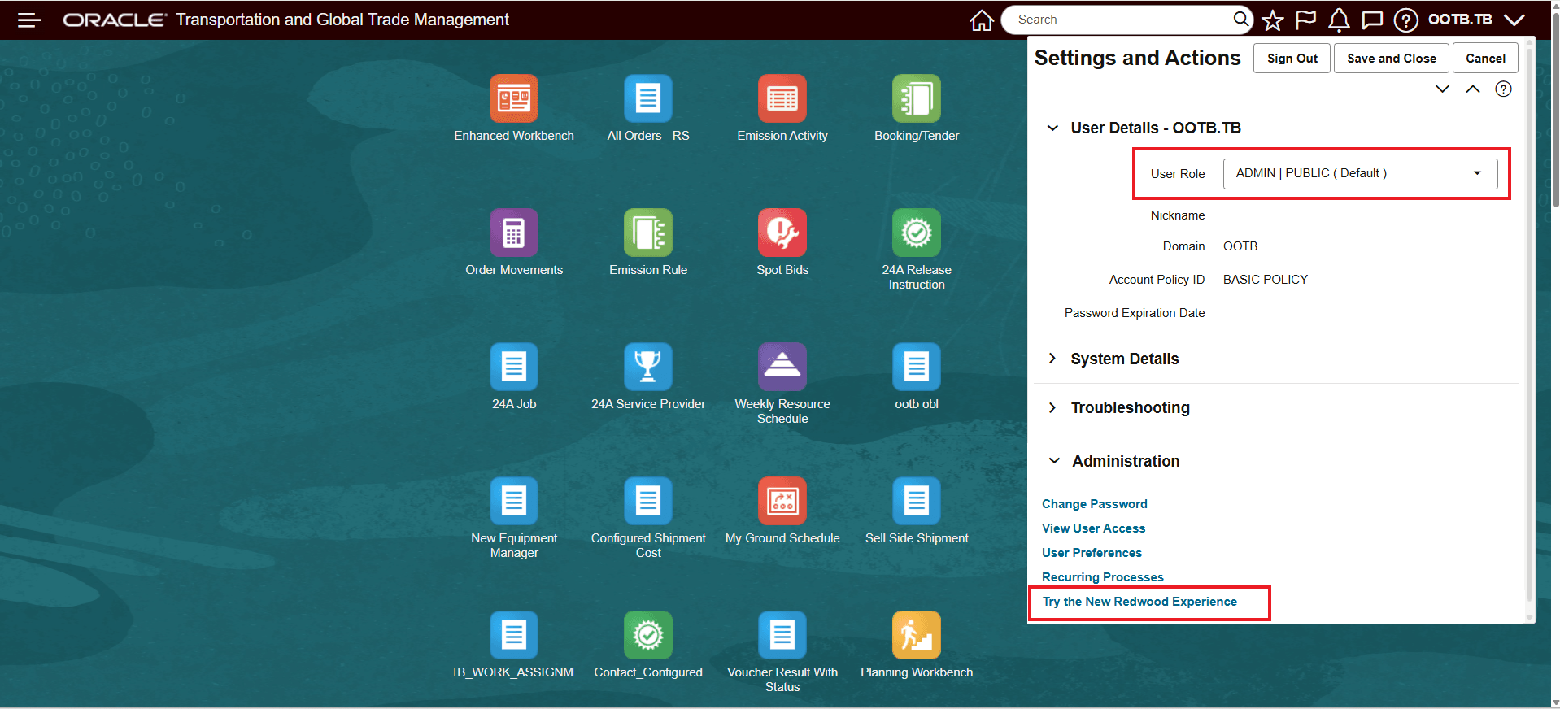Open the hamburger navigation menu

tap(29, 20)
